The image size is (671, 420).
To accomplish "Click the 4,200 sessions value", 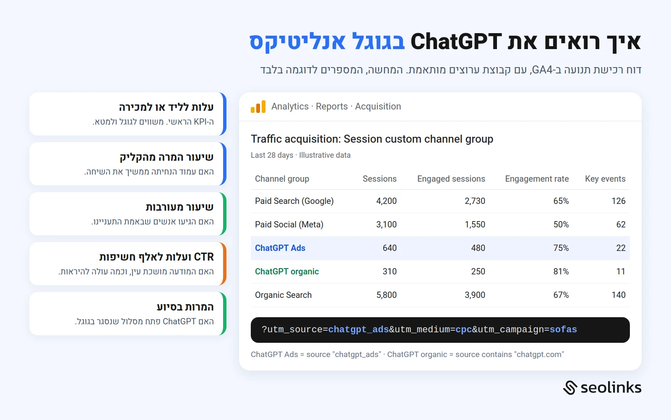I will pos(386,201).
